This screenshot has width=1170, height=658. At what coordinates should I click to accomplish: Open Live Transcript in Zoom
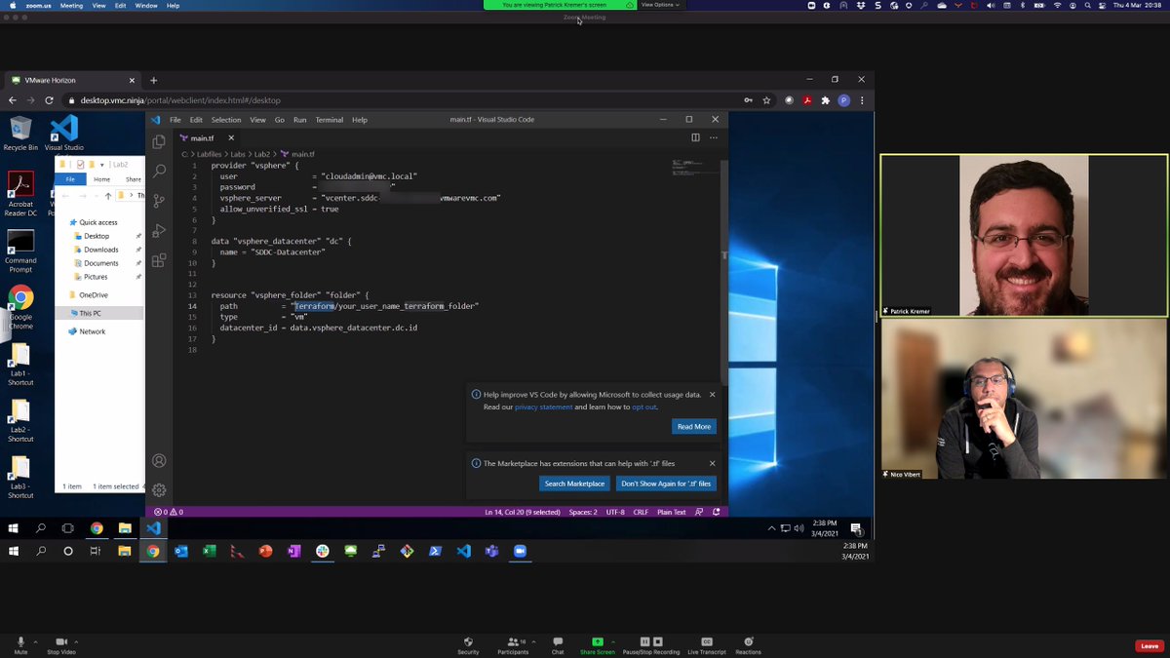707,645
